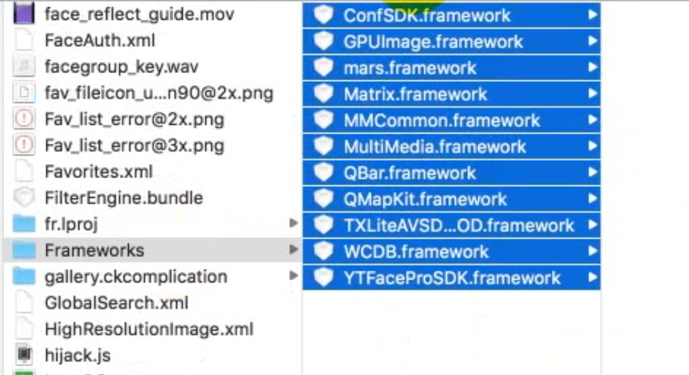The width and height of the screenshot is (689, 375).
Task: Select the GlobalSearch.xml file
Action: 116,303
